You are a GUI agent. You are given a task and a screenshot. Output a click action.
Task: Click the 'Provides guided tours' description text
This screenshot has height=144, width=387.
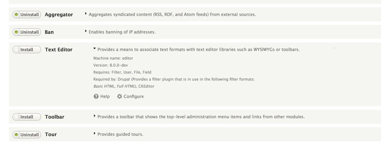click(120, 135)
